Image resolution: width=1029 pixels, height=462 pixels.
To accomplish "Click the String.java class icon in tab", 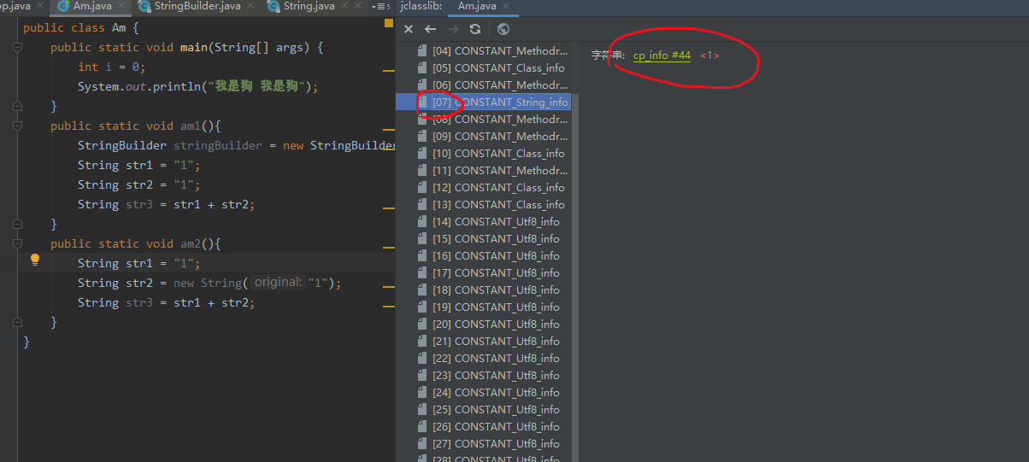I will coord(273,7).
